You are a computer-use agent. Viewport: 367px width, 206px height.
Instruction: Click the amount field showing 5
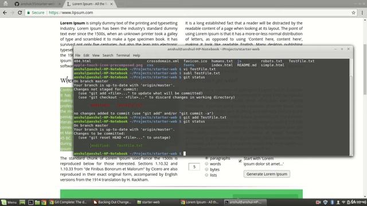194,167
